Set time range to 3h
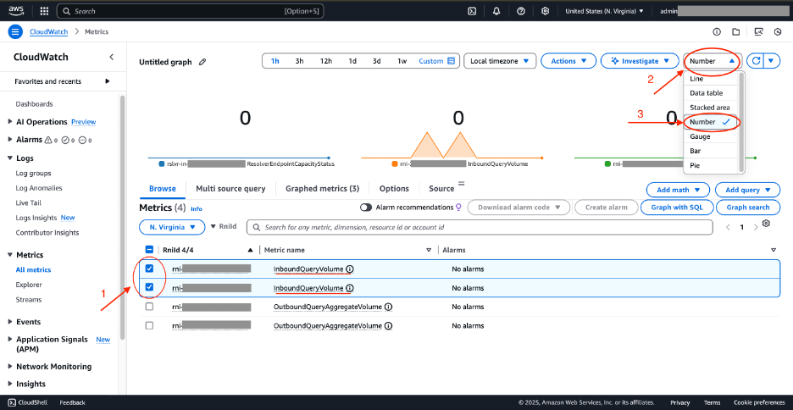Screen dimensions: 793x410 point(299,61)
